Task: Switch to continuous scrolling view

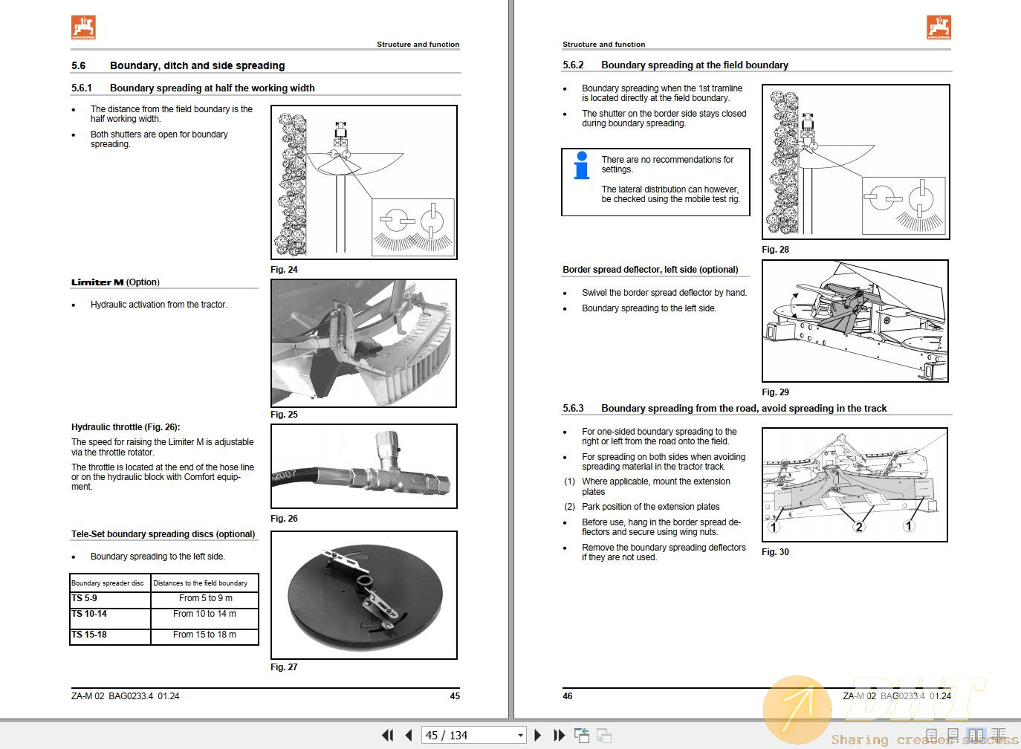Action: (953, 735)
